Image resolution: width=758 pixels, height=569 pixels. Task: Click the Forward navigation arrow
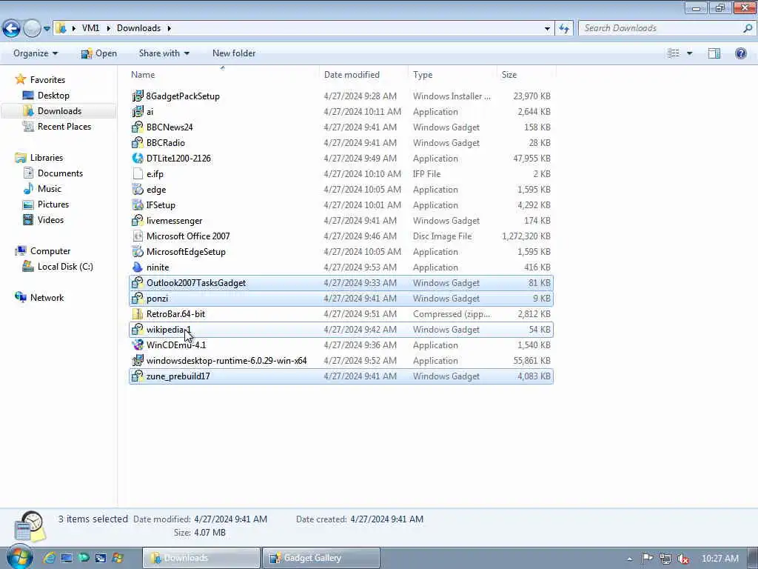click(32, 29)
